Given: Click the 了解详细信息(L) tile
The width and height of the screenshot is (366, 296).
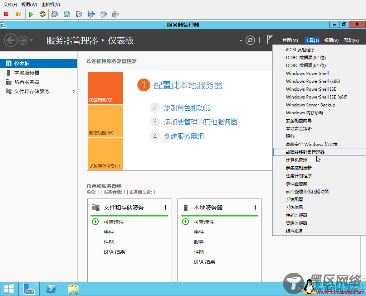Looking at the screenshot, I should point(105,154).
